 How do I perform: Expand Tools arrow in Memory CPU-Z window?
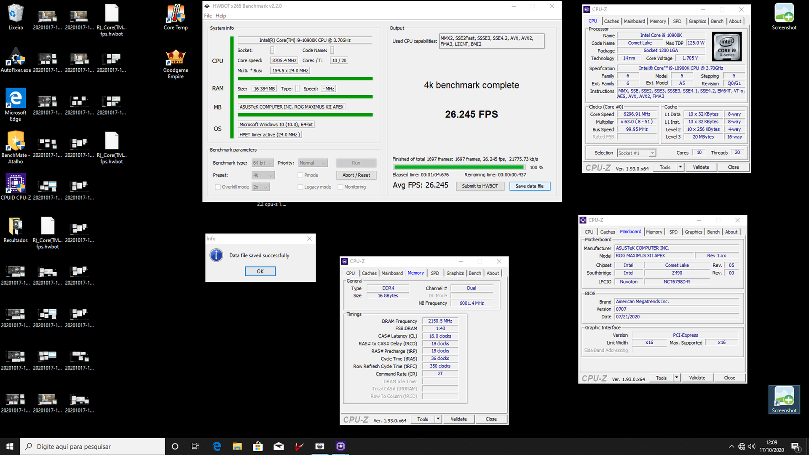pos(438,419)
